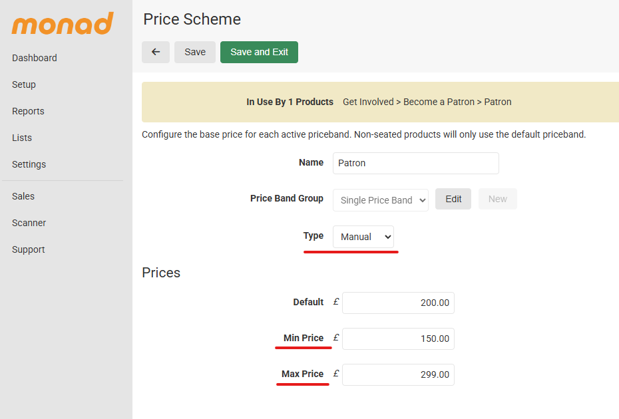Select the Min Price input field
The width and height of the screenshot is (619, 419).
point(398,339)
